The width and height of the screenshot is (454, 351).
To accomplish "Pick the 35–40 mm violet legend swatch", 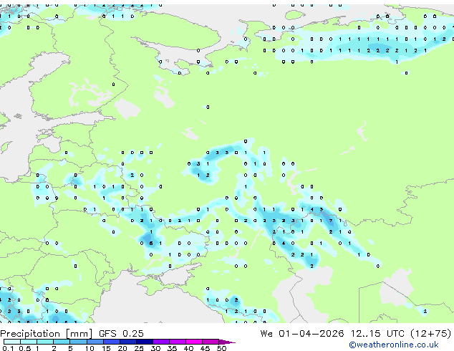I will click(x=177, y=342).
